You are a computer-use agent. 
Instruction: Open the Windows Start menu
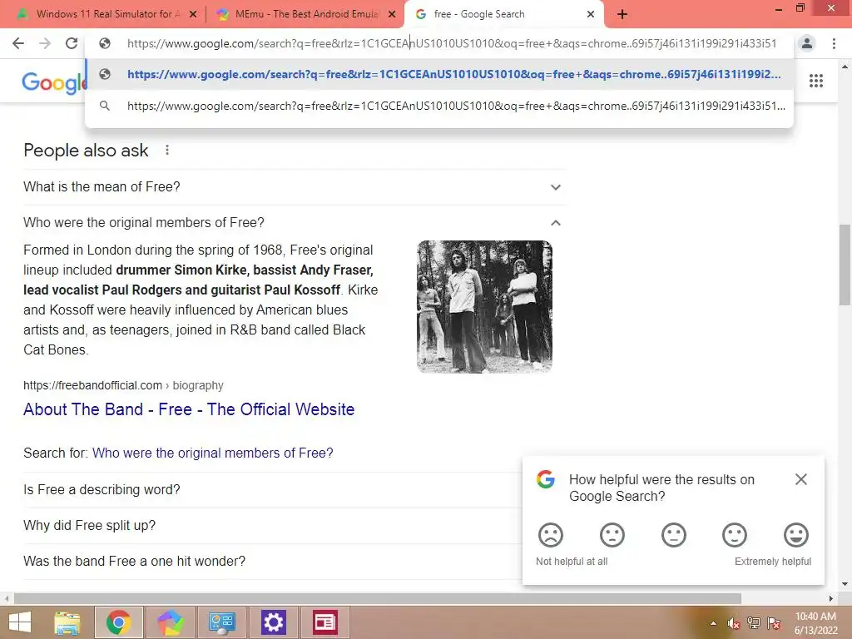[x=20, y=622]
